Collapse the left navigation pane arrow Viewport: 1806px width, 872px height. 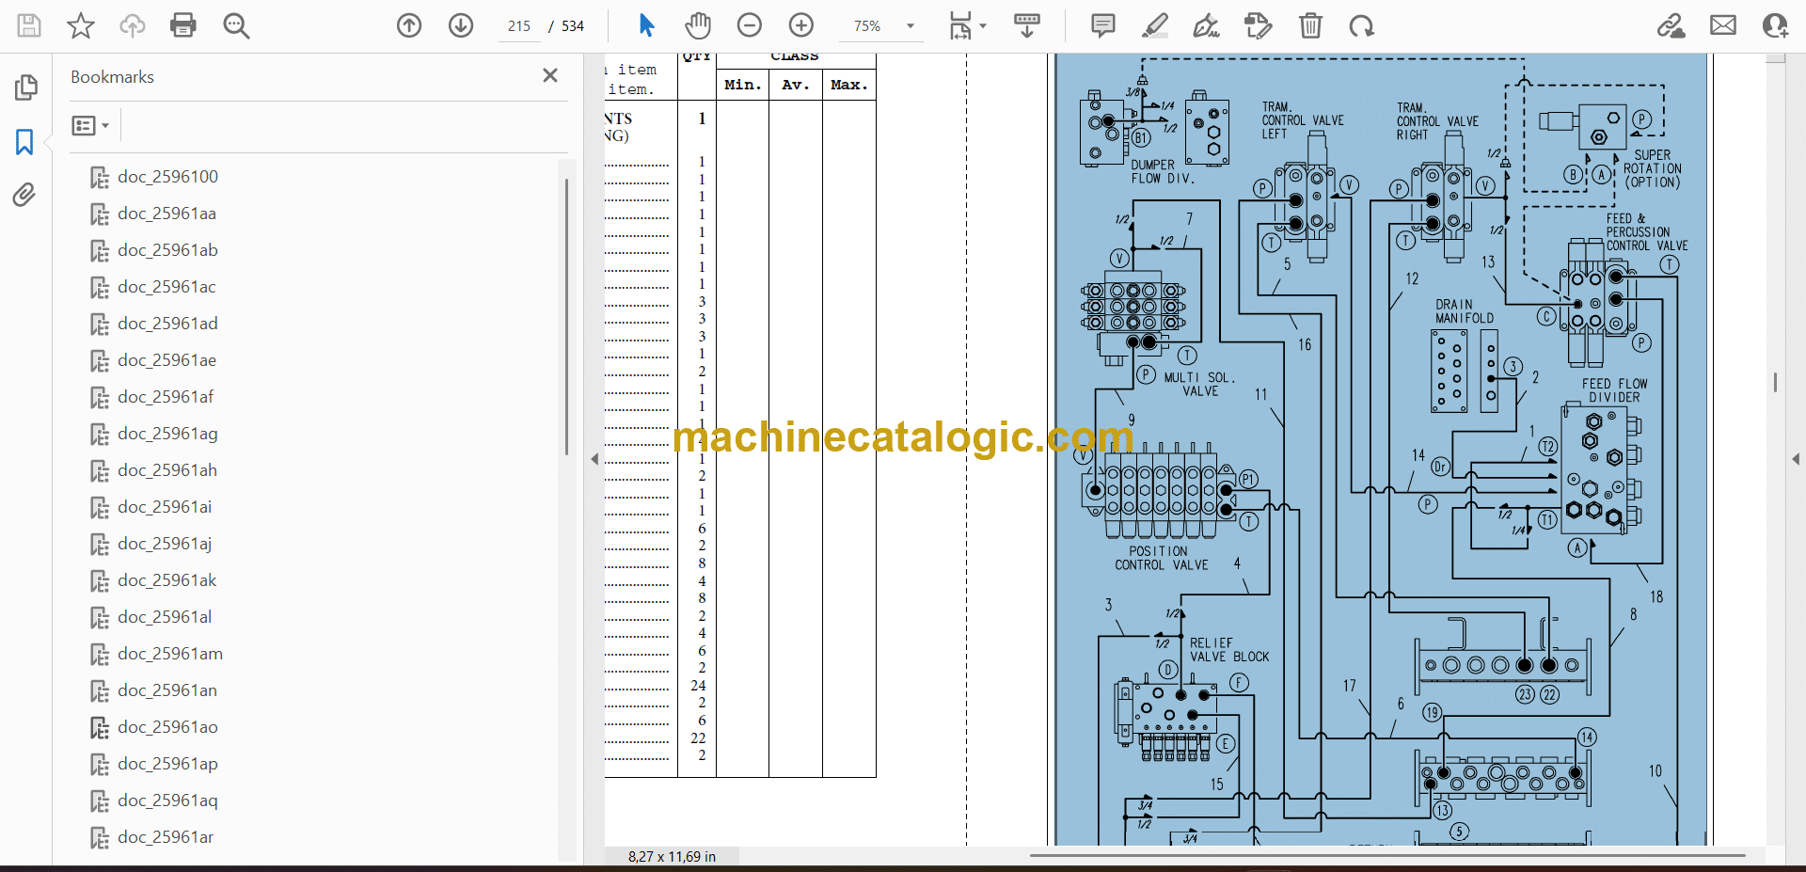pyautogui.click(x=594, y=459)
